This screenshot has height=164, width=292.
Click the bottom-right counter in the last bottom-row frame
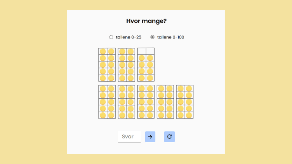tap(189, 115)
